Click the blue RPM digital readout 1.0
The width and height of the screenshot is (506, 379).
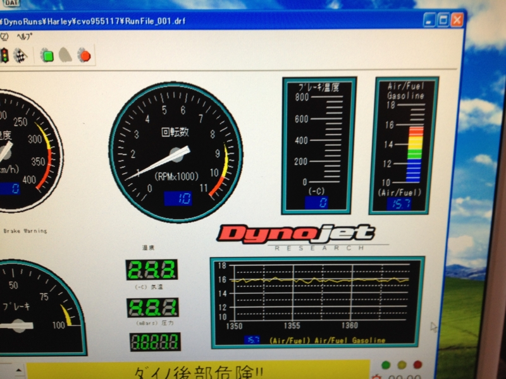178,198
